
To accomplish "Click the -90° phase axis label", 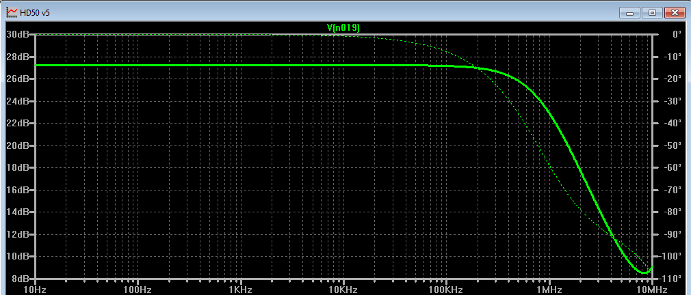I will click(671, 234).
